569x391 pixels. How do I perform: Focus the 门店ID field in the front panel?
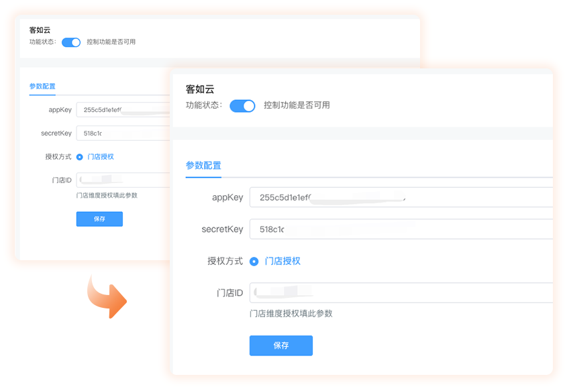(x=401, y=292)
